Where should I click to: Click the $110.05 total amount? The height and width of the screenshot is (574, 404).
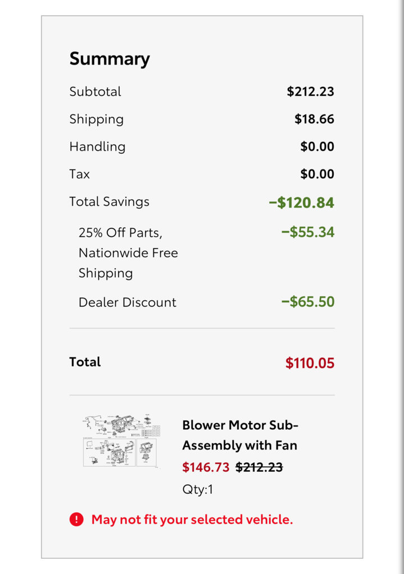[310, 363]
